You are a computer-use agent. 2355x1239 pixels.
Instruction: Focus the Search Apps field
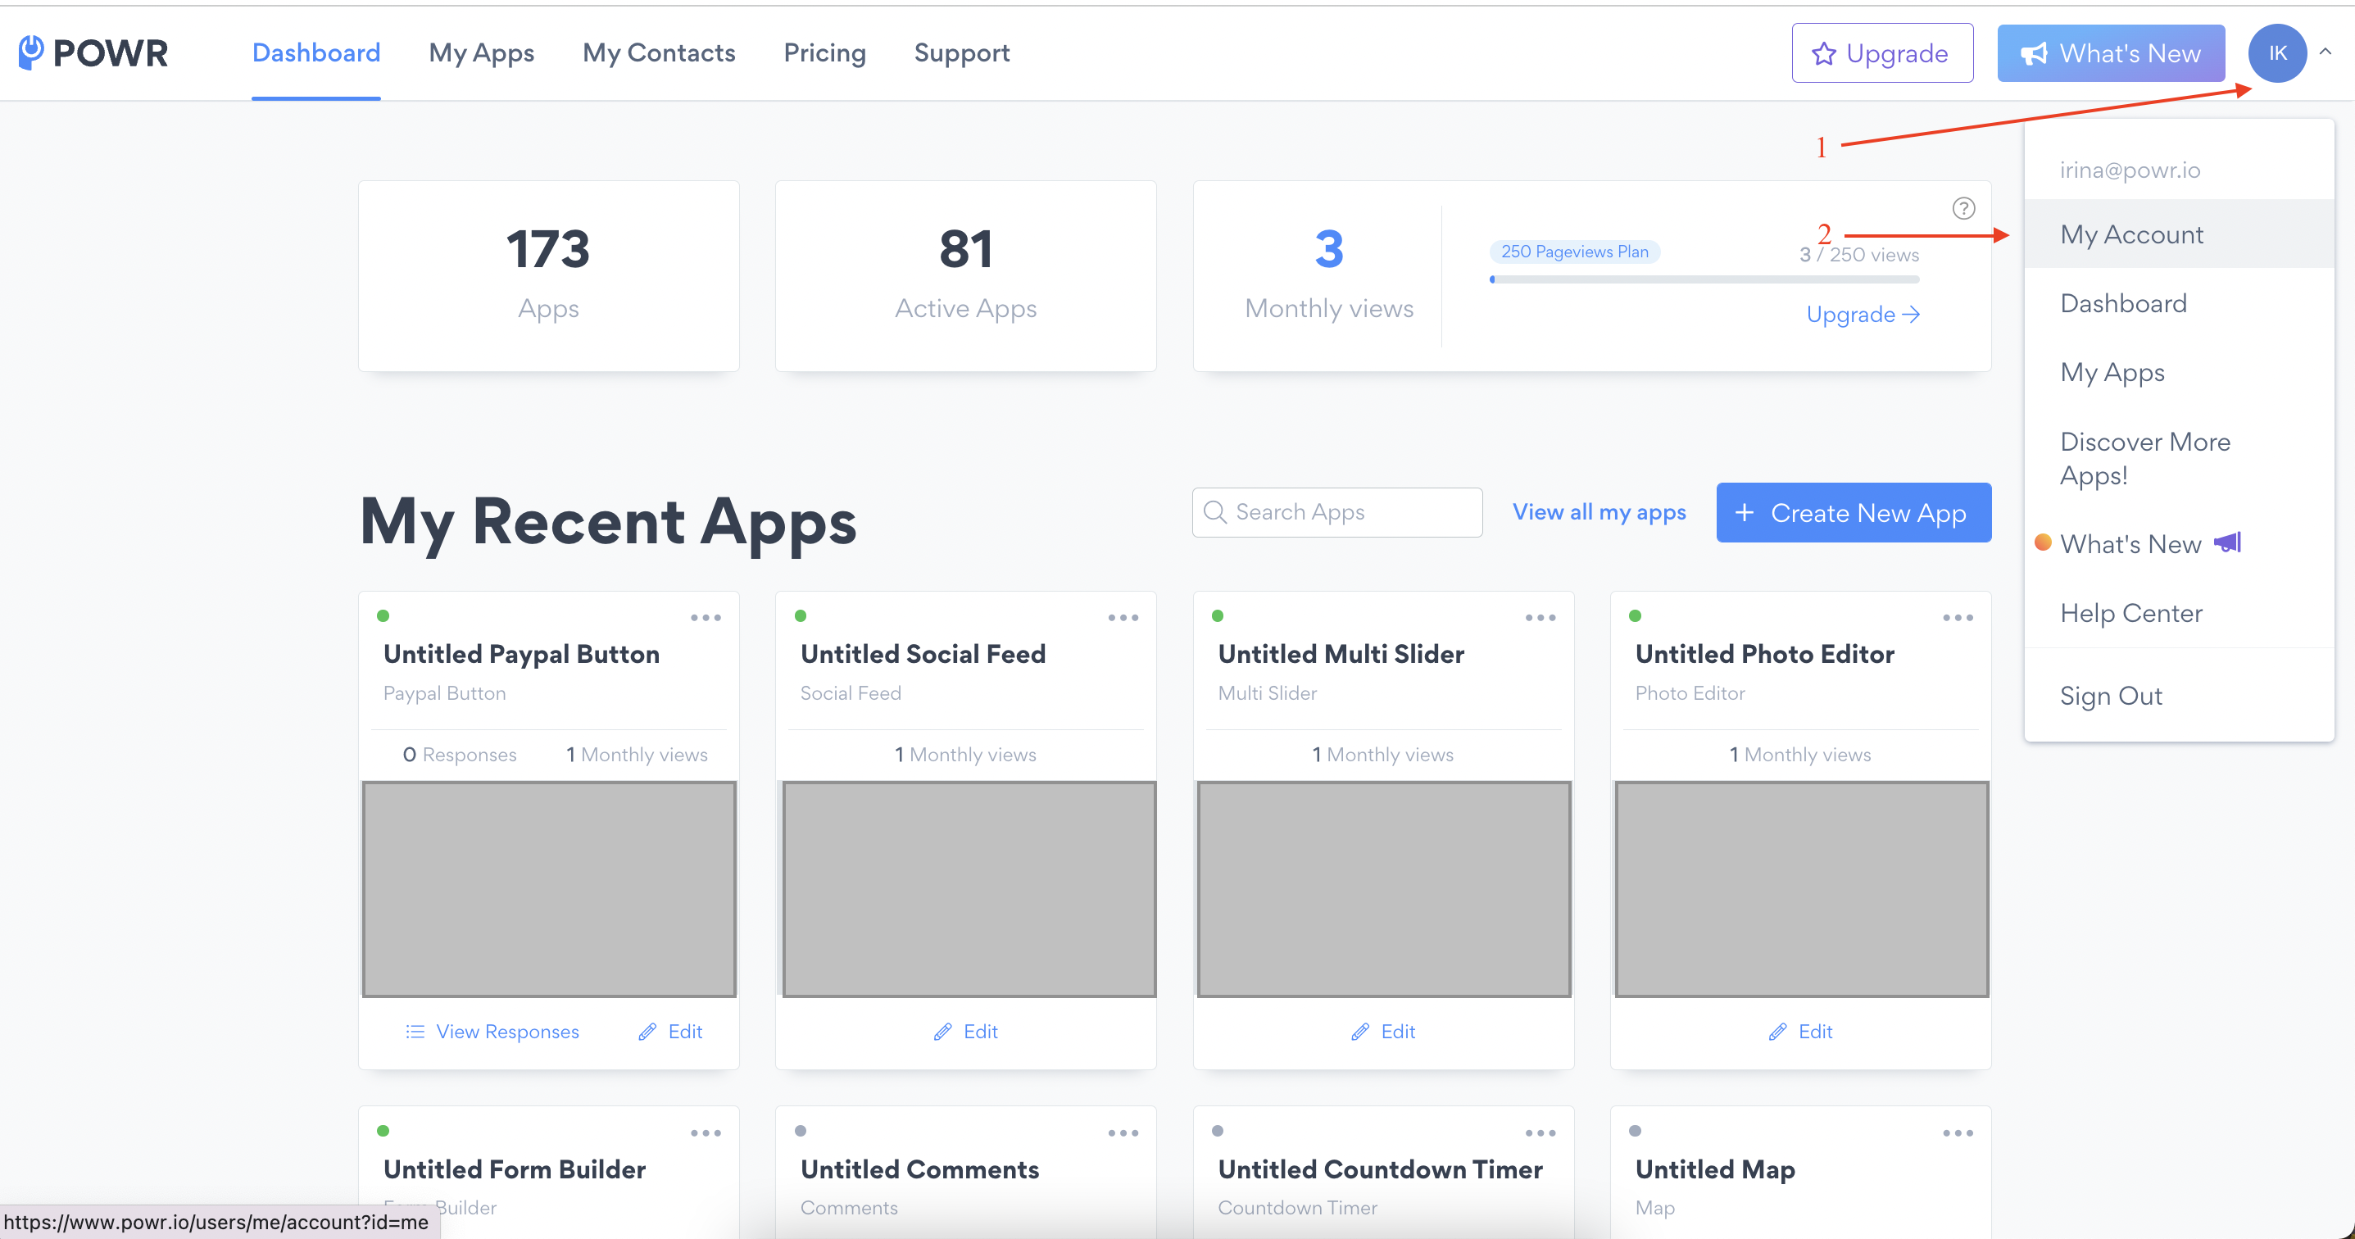[1336, 512]
